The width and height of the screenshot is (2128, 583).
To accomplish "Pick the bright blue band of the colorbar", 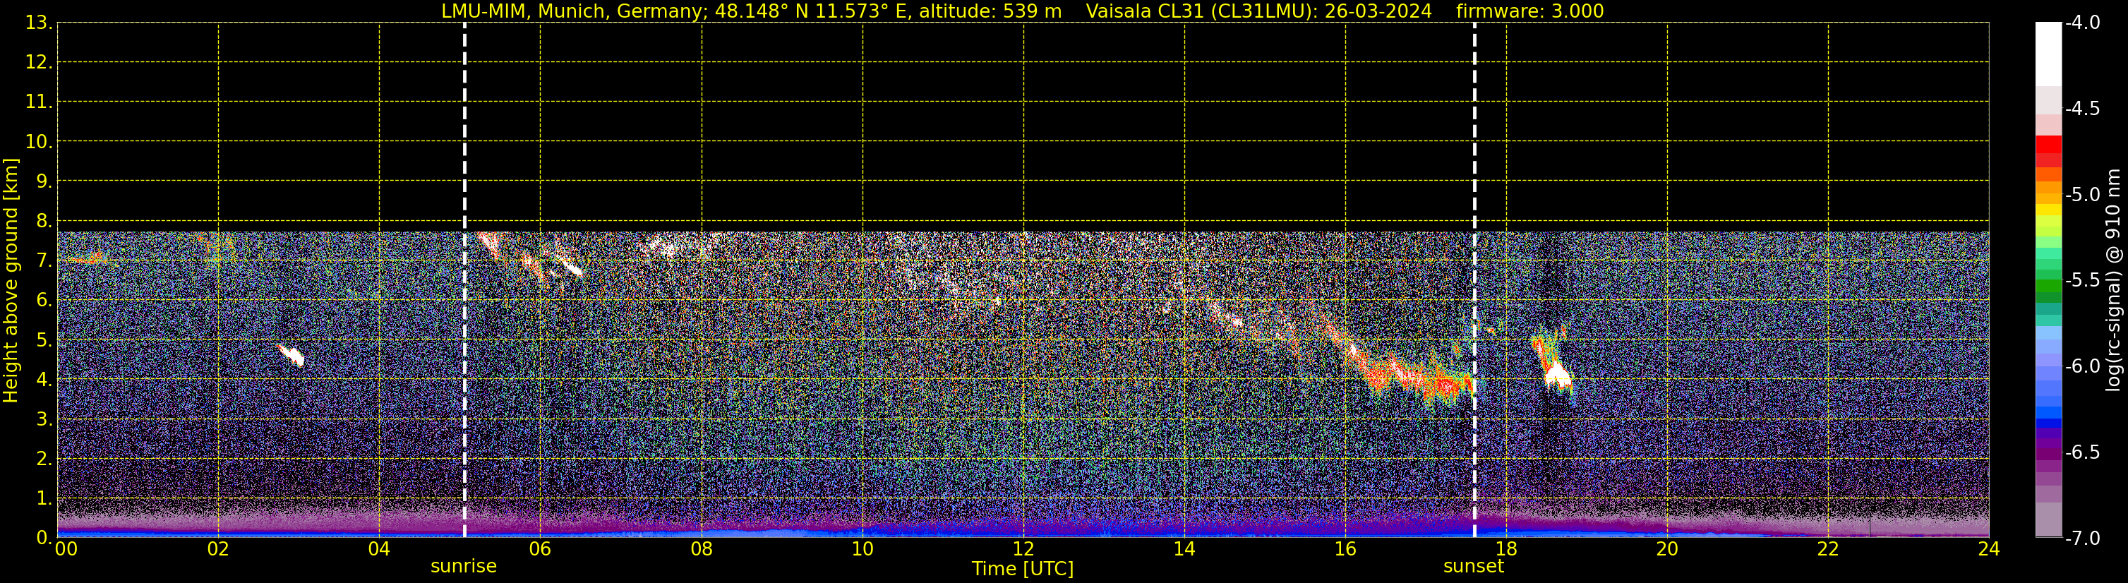I will [x=2049, y=412].
